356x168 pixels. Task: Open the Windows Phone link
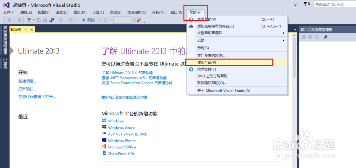122,141
